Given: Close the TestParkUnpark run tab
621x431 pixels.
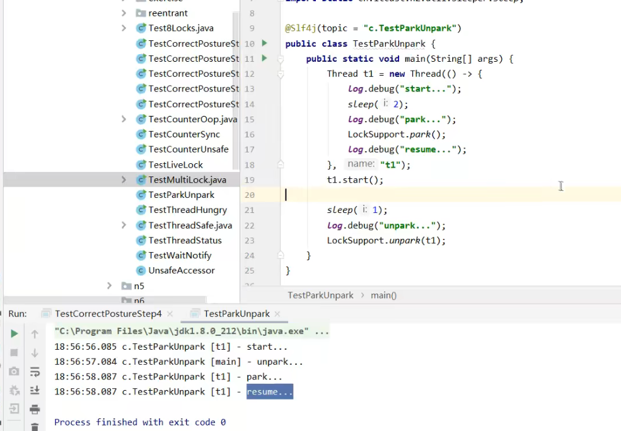Looking at the screenshot, I should 277,314.
